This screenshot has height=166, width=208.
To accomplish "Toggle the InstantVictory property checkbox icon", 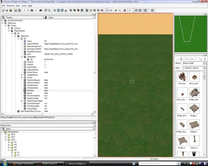I will [25, 72].
